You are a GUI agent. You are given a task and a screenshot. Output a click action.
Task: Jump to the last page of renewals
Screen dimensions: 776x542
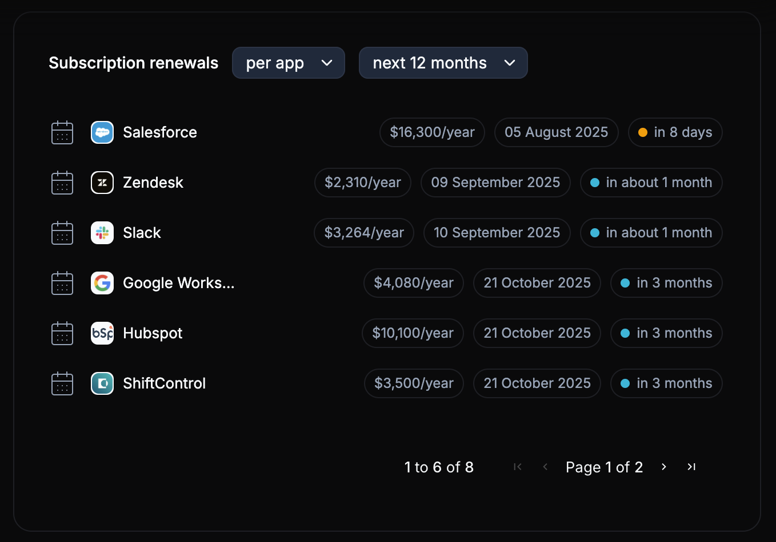[691, 467]
